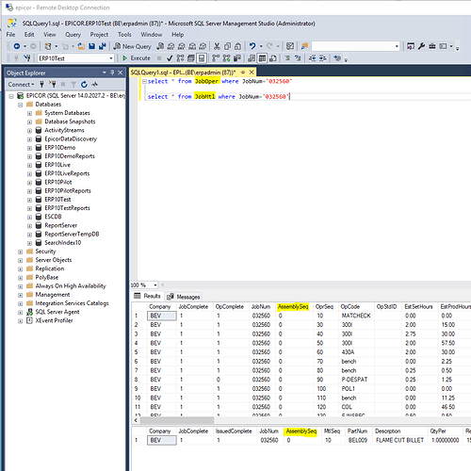Screen dimensions: 471x471
Task: Expand the Security folder
Action: pos(21,252)
